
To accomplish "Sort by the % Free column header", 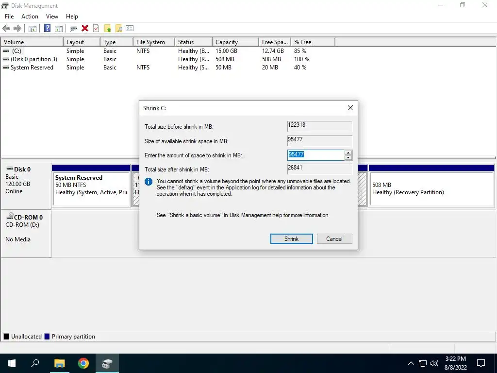I will coord(313,42).
